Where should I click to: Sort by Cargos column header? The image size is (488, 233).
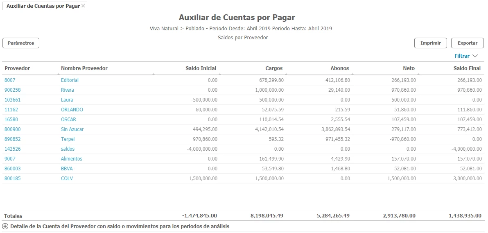274,68
